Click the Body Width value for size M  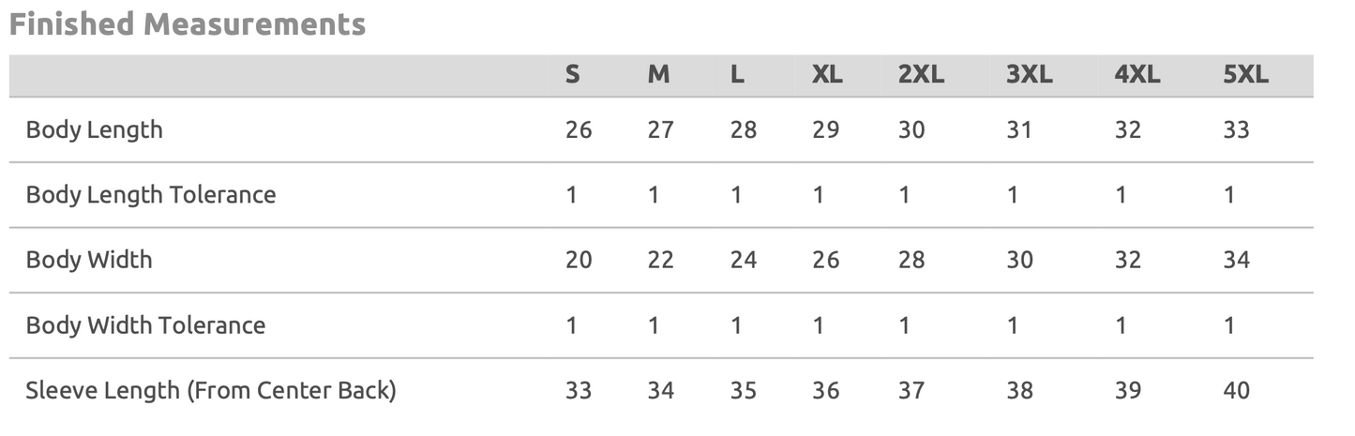[x=660, y=260]
